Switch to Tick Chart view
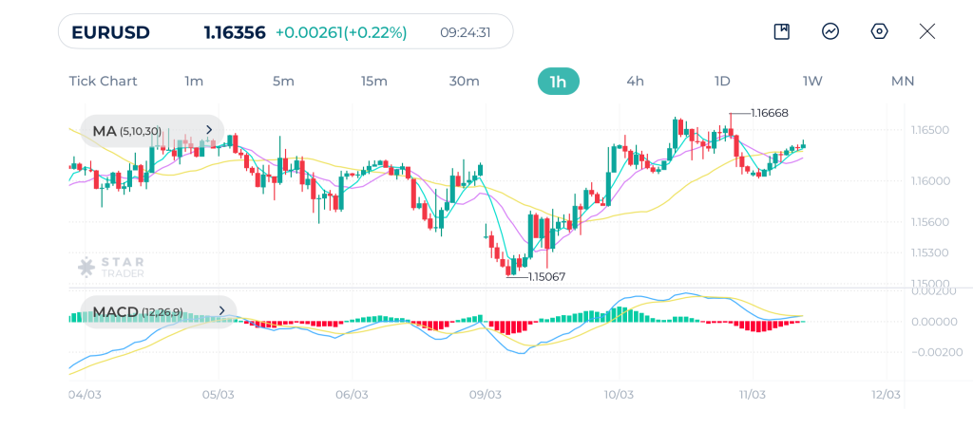Image resolution: width=973 pixels, height=447 pixels. click(x=103, y=82)
